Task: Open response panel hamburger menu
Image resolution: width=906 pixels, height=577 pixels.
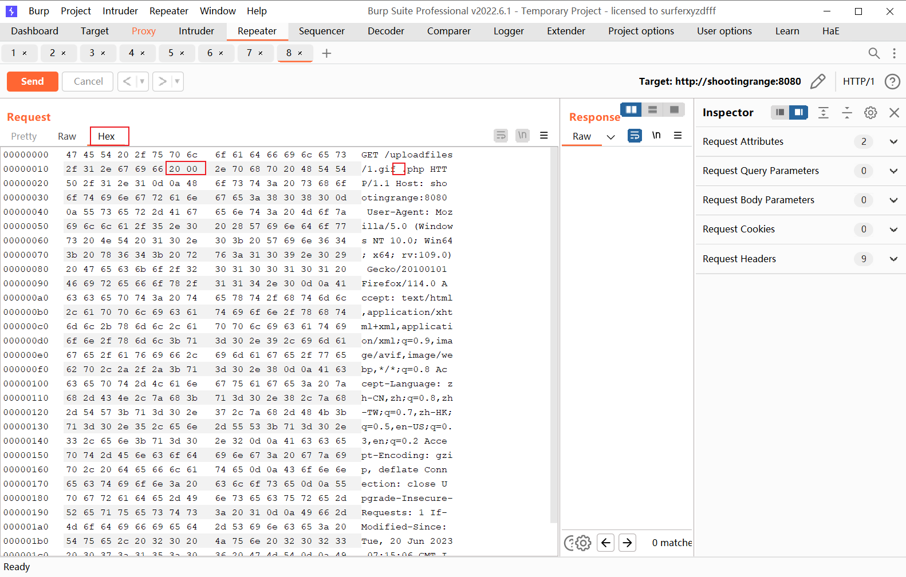Action: pyautogui.click(x=677, y=136)
